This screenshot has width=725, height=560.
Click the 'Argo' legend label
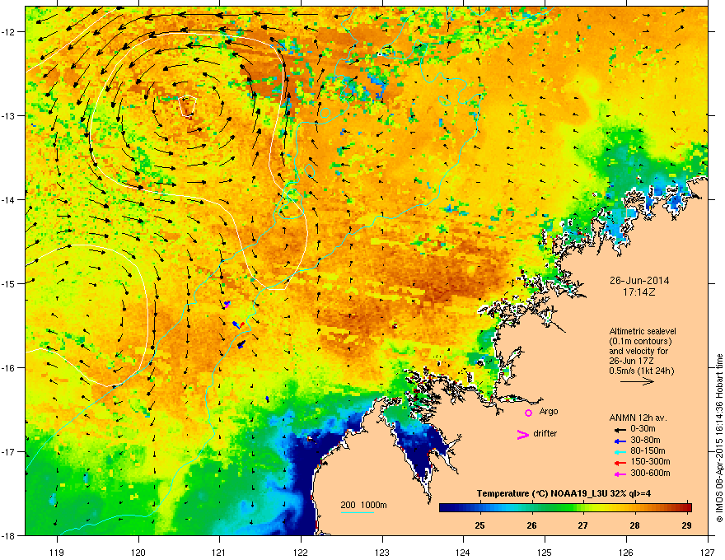point(549,411)
